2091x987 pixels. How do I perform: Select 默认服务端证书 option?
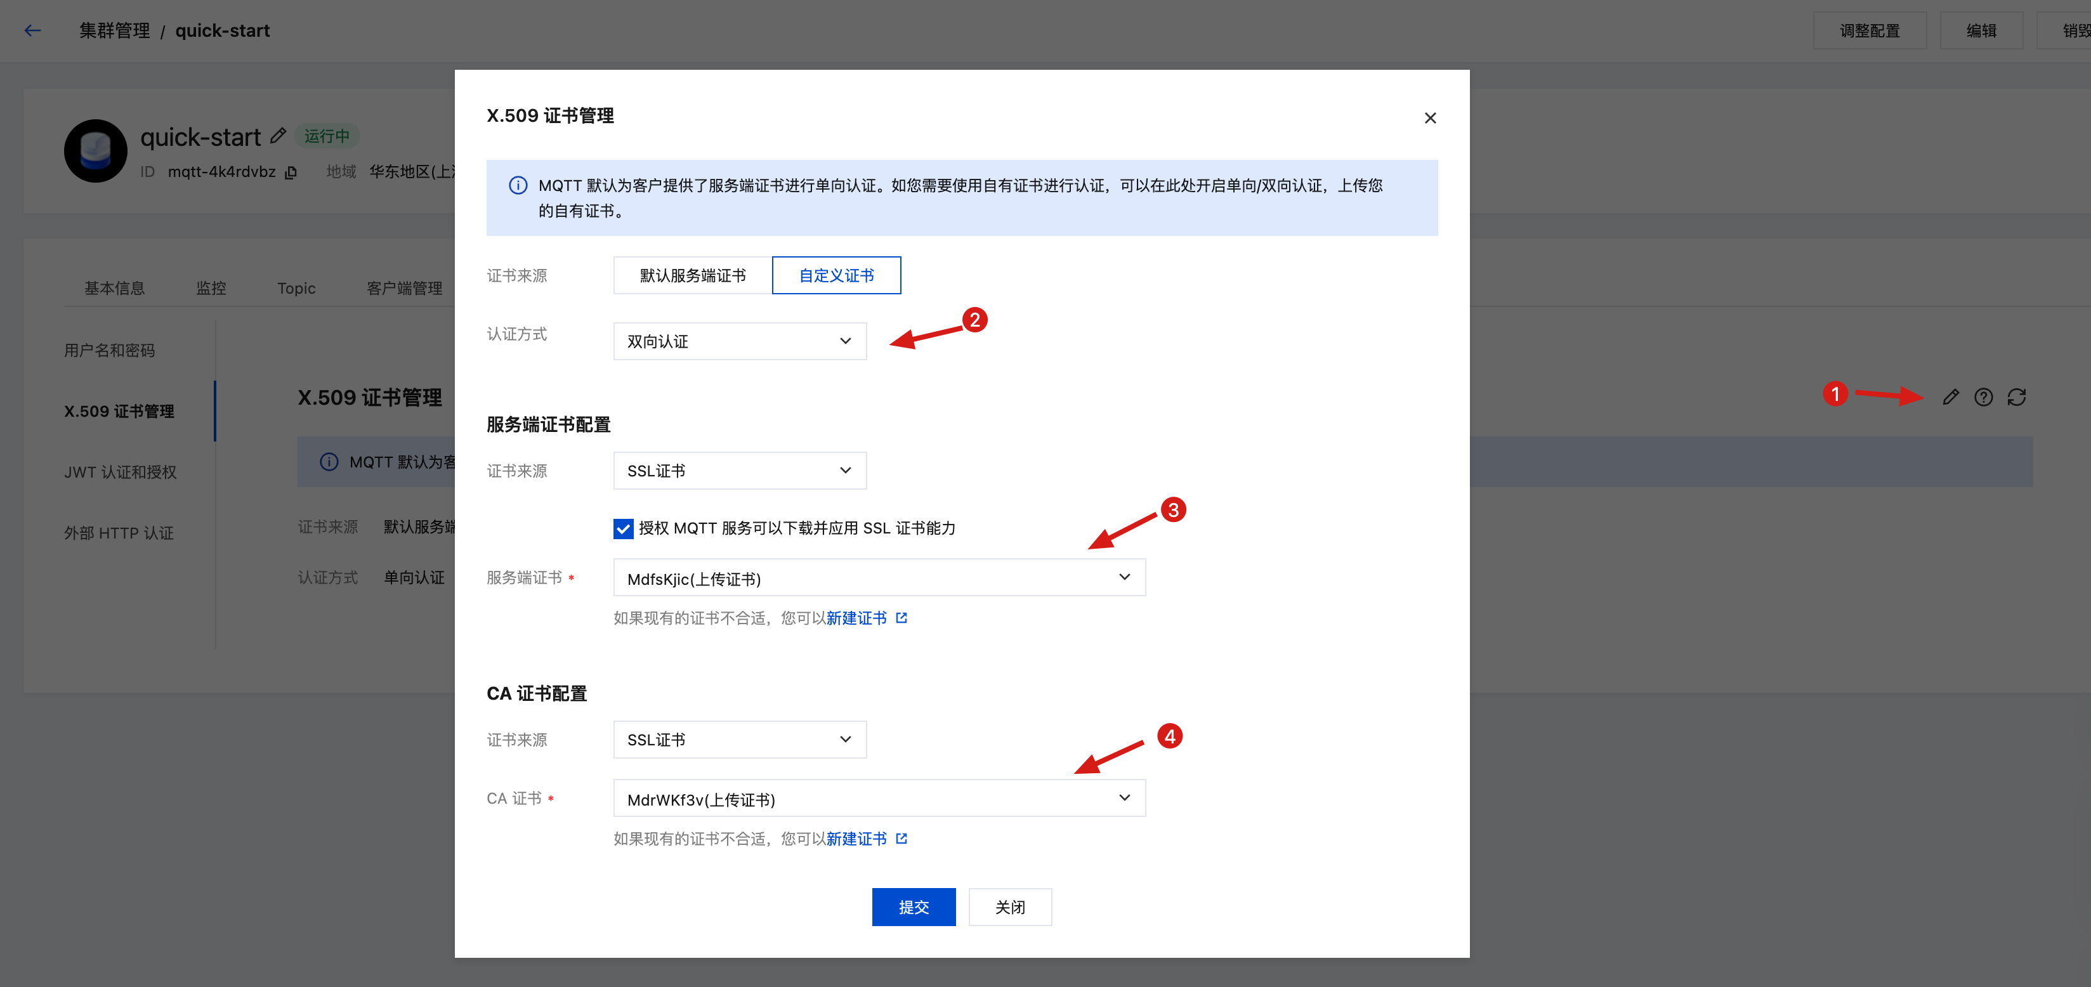click(x=692, y=276)
